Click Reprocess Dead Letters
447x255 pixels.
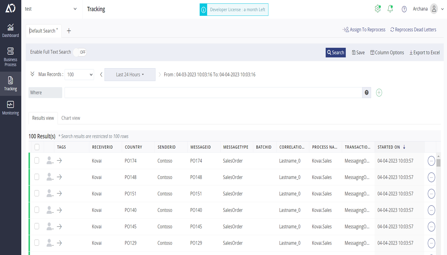tap(413, 30)
